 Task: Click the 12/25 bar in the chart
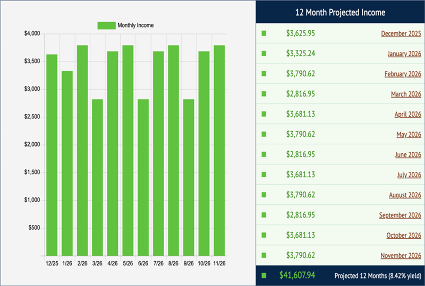[x=52, y=155]
